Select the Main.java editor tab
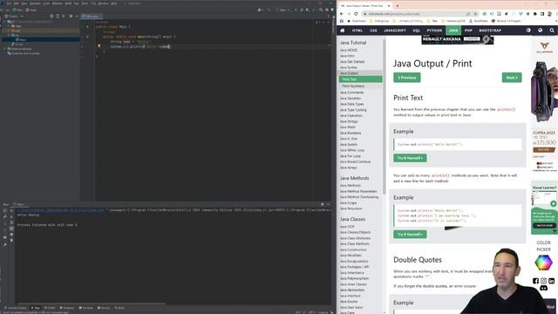This screenshot has height=314, width=558. [92, 17]
